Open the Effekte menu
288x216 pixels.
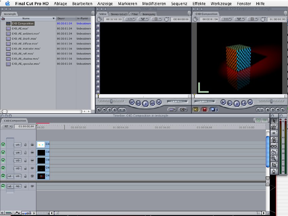199,3
